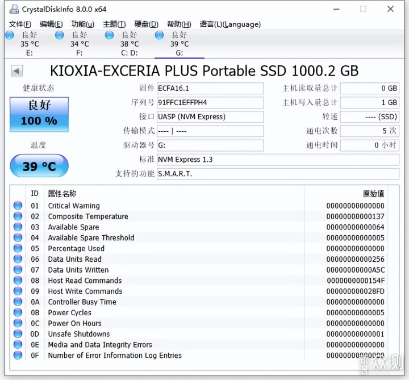Click the host reads total field 0 GB
Viewport: 409px width, 380px height.
pyautogui.click(x=370, y=89)
